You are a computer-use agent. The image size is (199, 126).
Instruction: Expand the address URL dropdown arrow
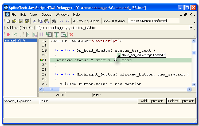coord(191,28)
